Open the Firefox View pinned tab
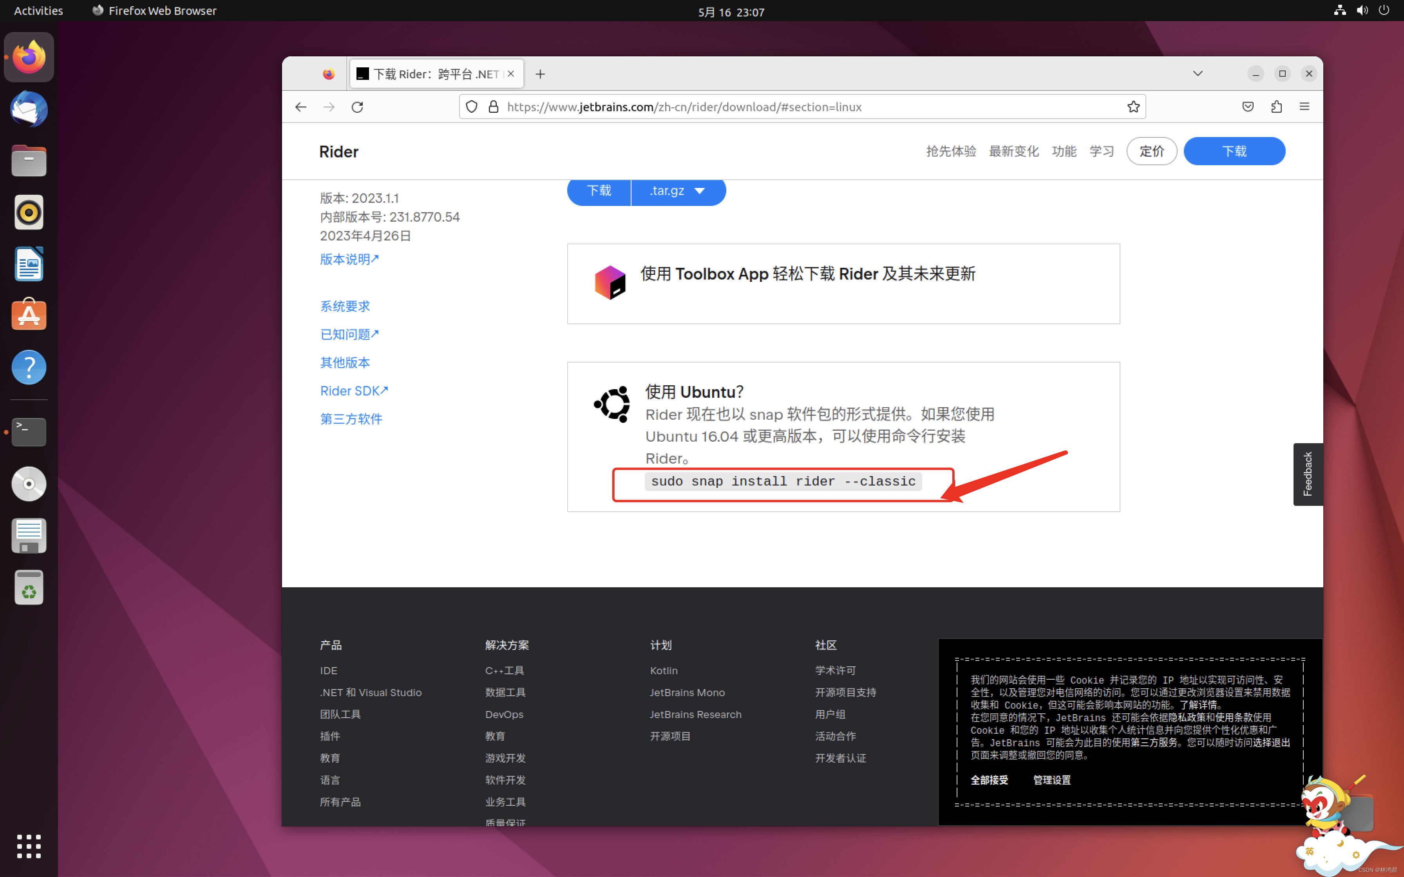This screenshot has width=1404, height=877. (x=328, y=74)
